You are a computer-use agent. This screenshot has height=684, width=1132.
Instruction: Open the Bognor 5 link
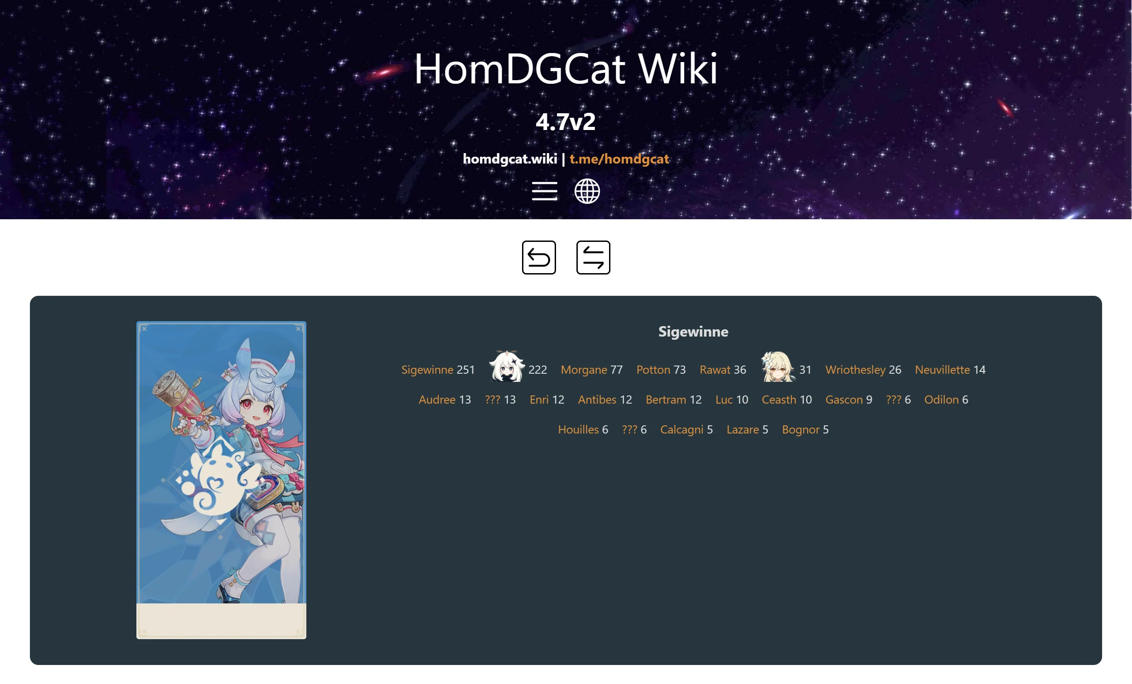point(805,429)
